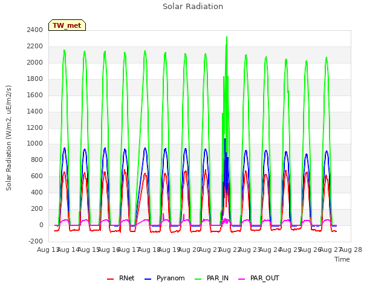The width and height of the screenshot is (387, 290).
Task: Click the -200 y-axis tick label
Action: [x=36, y=241]
